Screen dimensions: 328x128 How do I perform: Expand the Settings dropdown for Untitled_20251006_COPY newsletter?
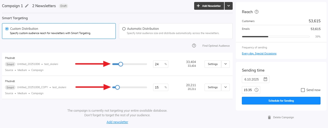pyautogui.click(x=225, y=87)
